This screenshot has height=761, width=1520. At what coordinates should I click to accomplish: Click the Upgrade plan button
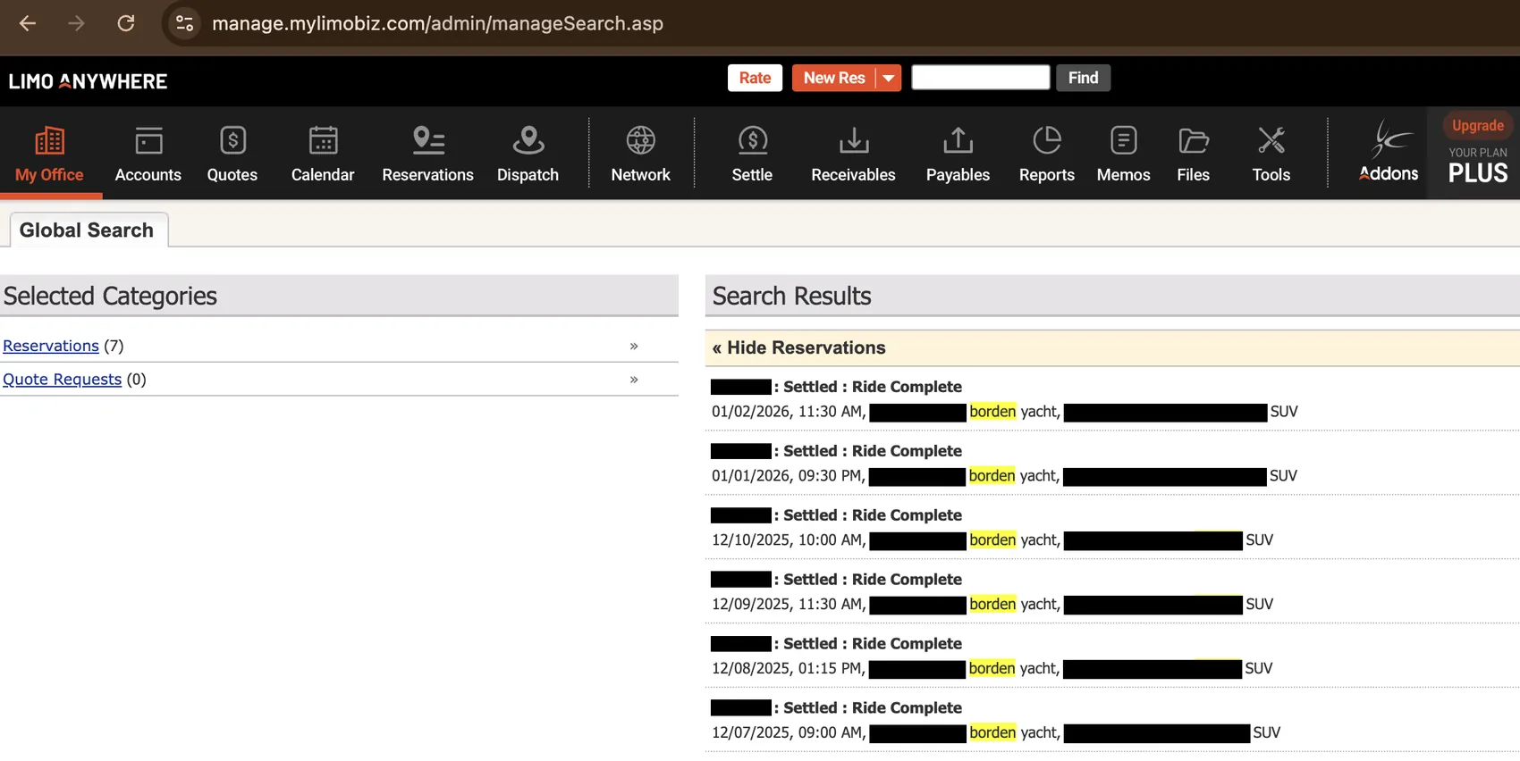[x=1477, y=125]
